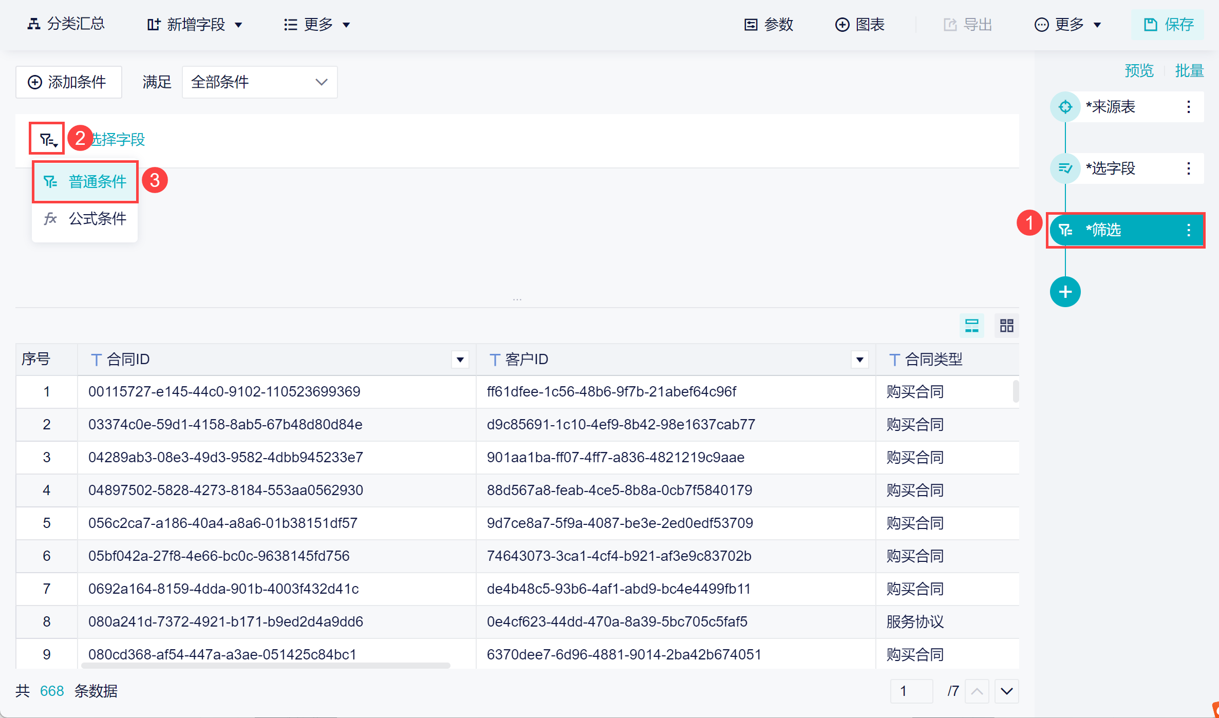Open three-dot menu of 选字段 step
The width and height of the screenshot is (1219, 718).
[1188, 168]
